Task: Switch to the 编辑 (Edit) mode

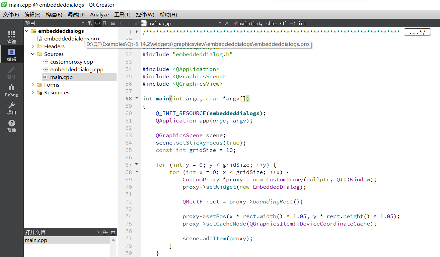Action: pyautogui.click(x=12, y=55)
